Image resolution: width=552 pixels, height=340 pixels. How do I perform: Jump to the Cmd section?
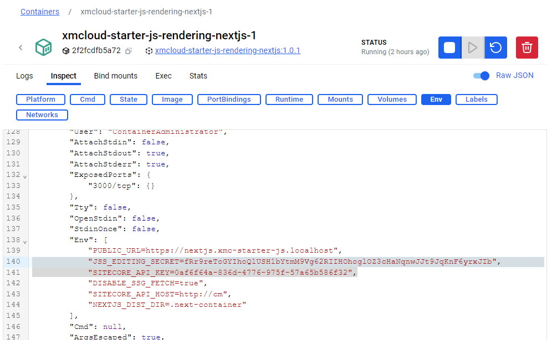[x=88, y=100]
